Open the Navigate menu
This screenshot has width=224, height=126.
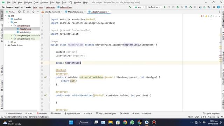28,2
